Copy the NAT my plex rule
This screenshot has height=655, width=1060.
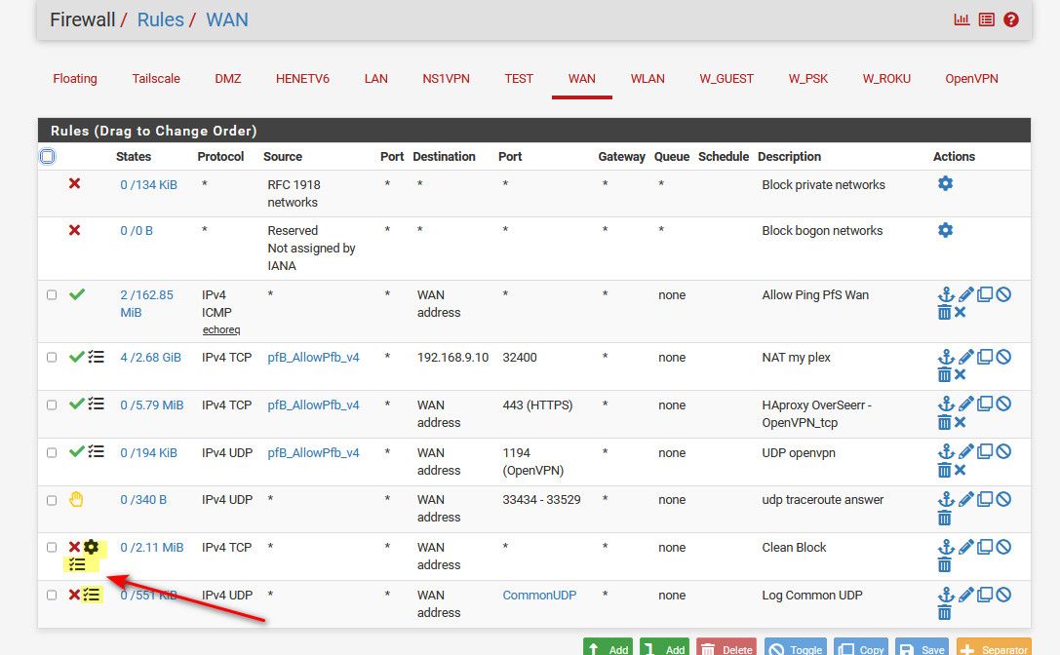click(x=985, y=356)
